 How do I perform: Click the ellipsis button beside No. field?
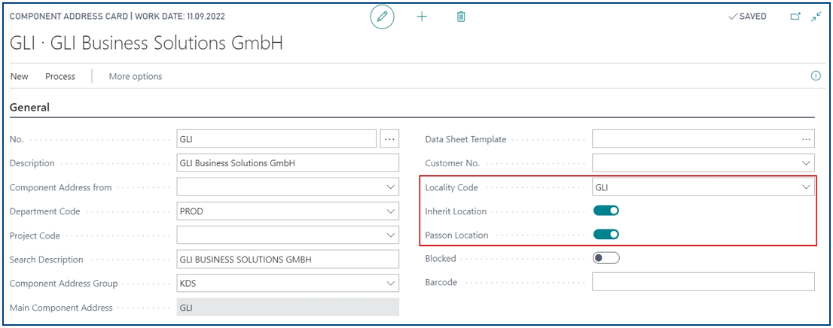tap(389, 139)
